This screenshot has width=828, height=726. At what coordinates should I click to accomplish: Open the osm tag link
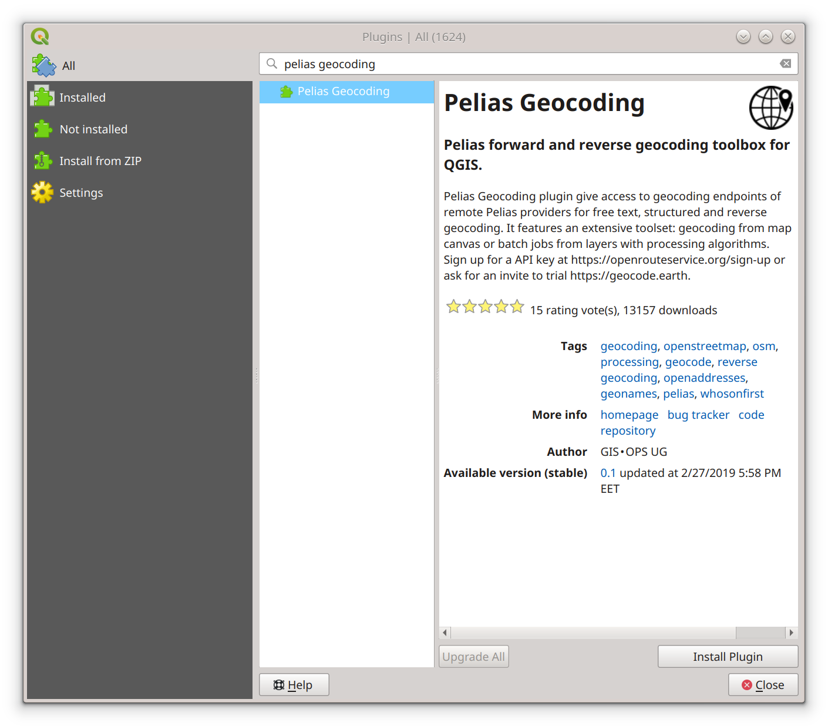pyautogui.click(x=764, y=346)
